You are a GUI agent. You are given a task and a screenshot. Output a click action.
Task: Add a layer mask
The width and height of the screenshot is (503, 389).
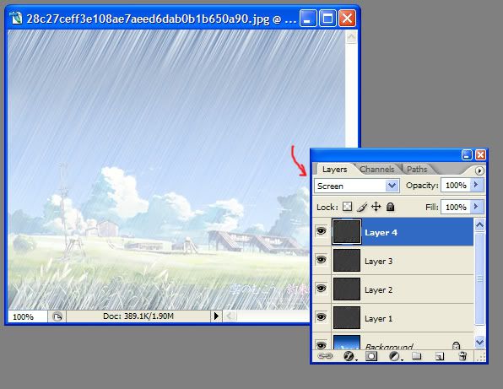[x=371, y=356]
